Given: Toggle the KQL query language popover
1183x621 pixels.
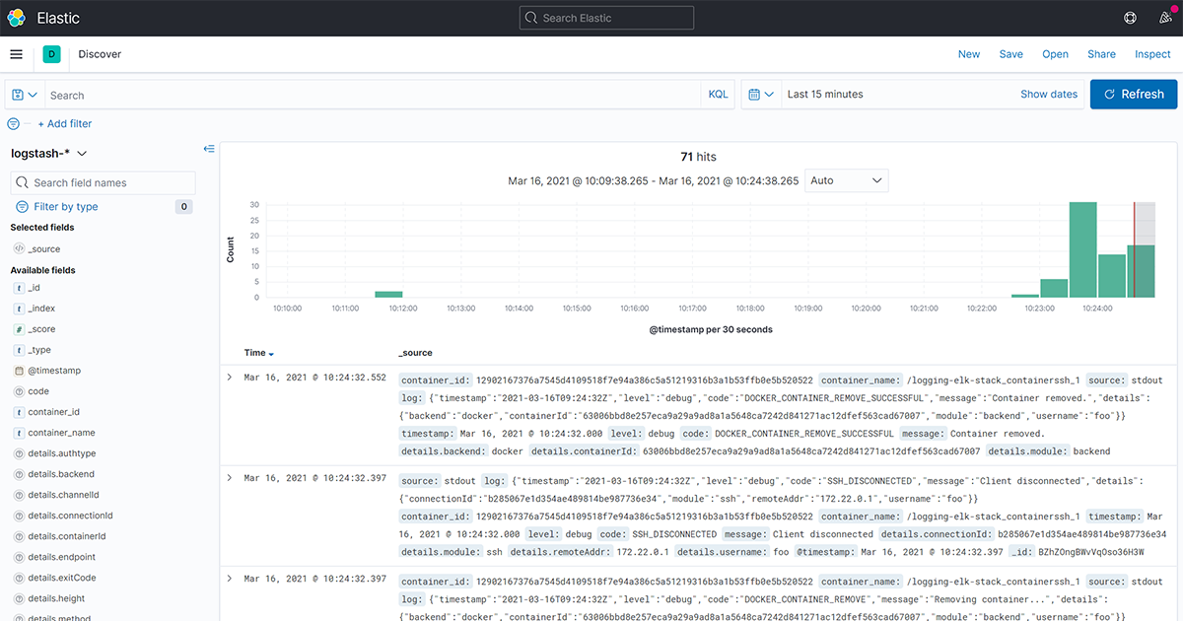Looking at the screenshot, I should [717, 93].
